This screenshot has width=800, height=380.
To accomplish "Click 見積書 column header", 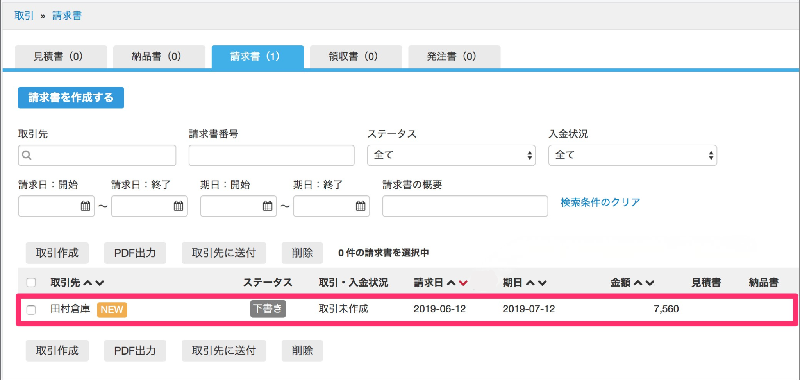I will point(706,282).
